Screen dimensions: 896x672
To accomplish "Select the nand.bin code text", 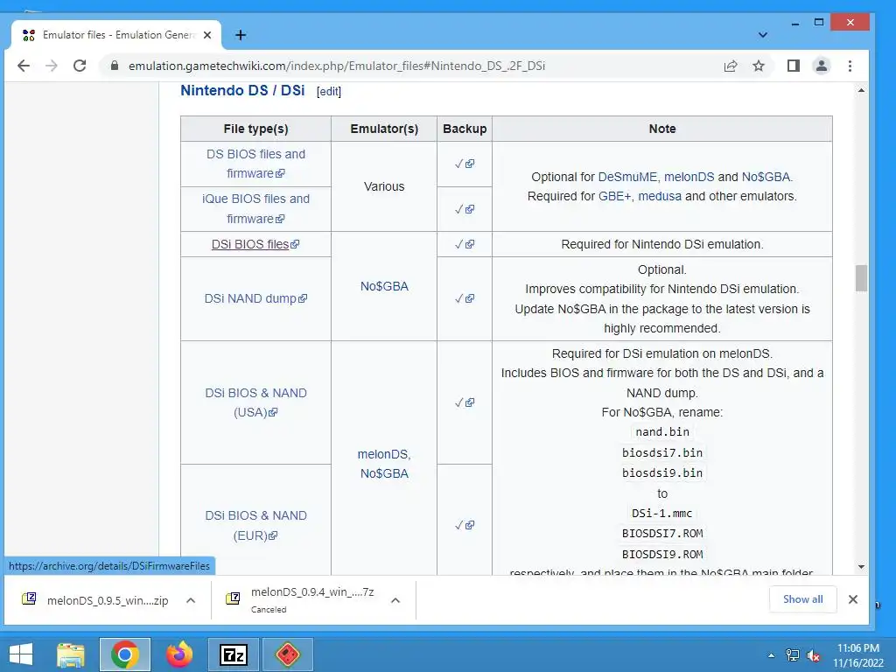I will (662, 432).
